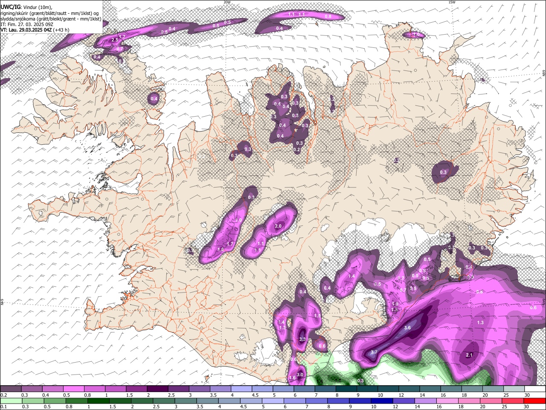
Task: Click the 2.1 precipitation value offshore
Action: coord(469,355)
